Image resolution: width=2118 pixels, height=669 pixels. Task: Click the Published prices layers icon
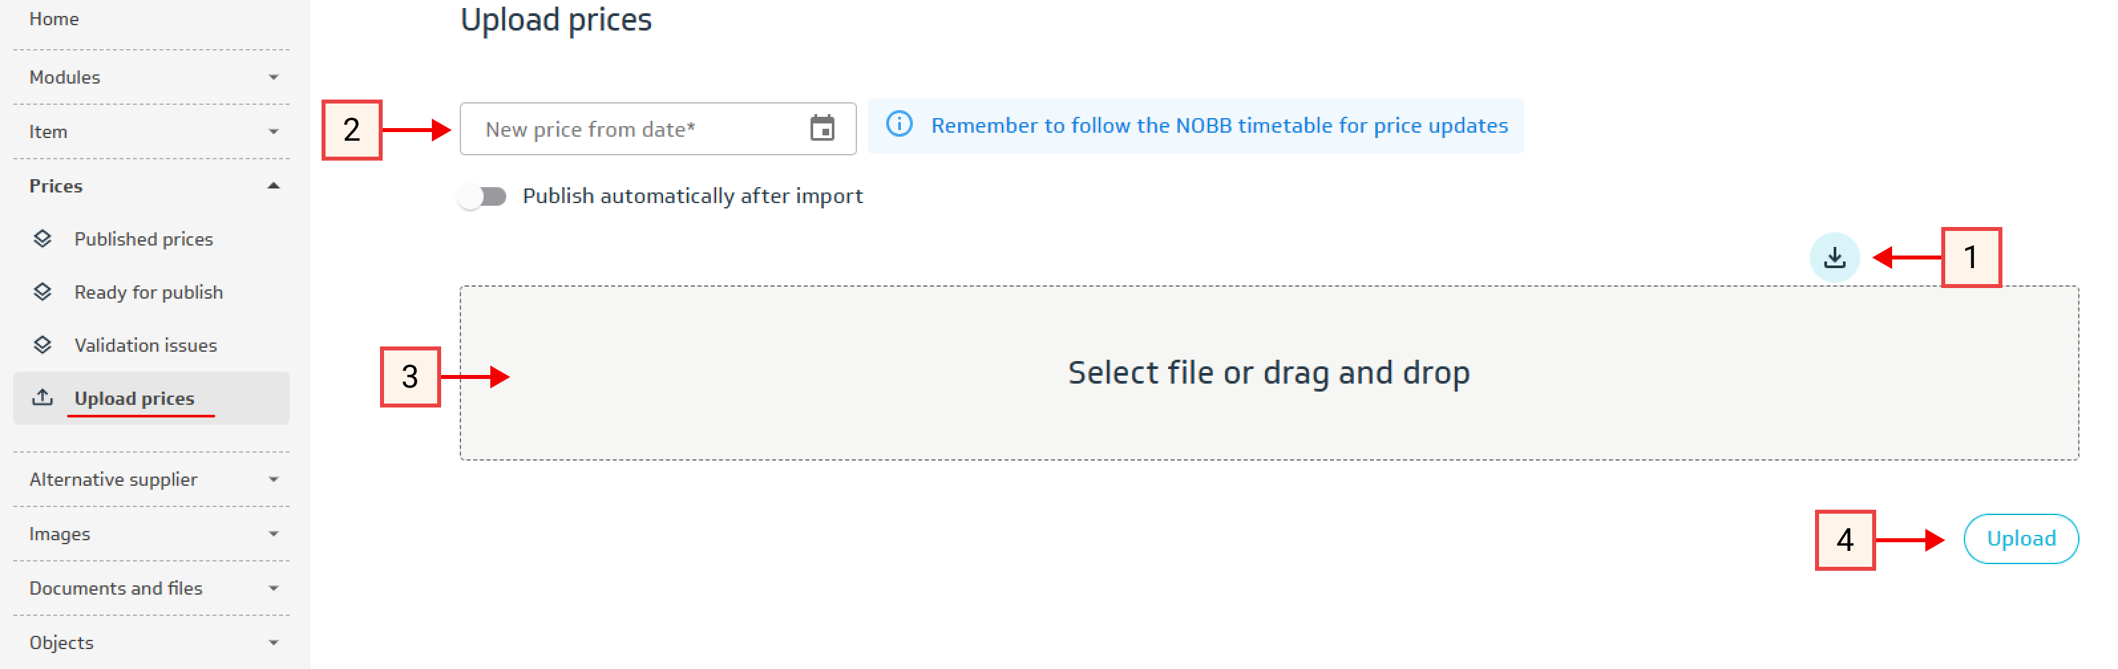tap(43, 239)
